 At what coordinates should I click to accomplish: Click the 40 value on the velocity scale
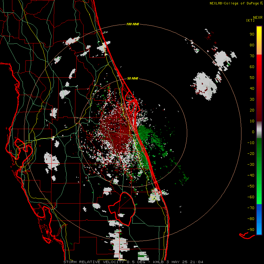click(252, 89)
